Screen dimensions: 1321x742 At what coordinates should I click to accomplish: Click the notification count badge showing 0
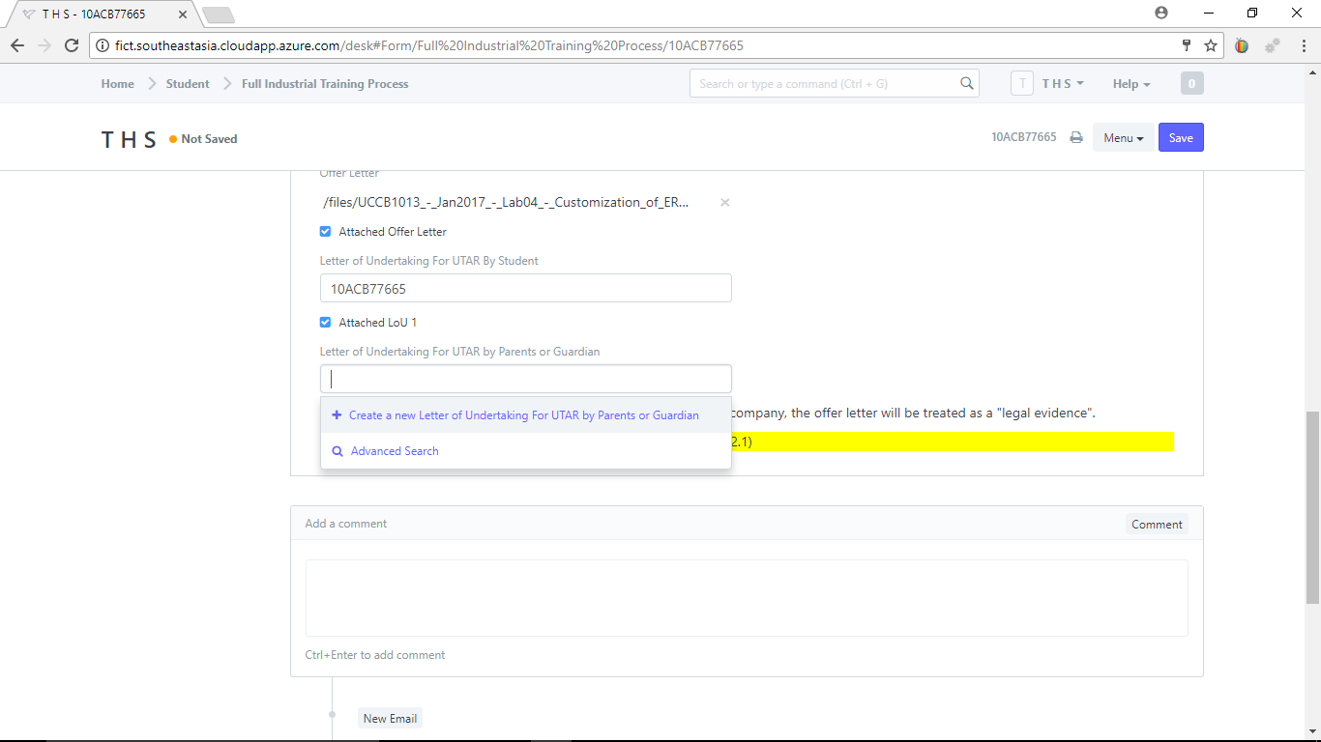click(1191, 84)
